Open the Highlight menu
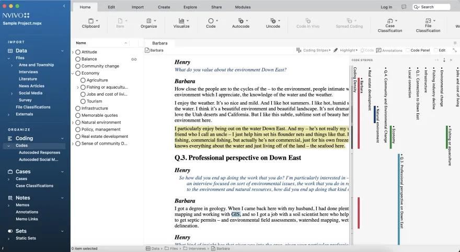This screenshot has width=460, height=252. point(346,50)
